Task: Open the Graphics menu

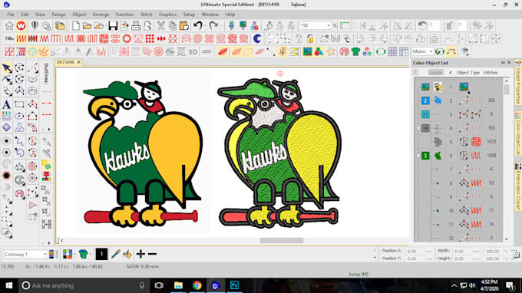Action: click(x=167, y=15)
